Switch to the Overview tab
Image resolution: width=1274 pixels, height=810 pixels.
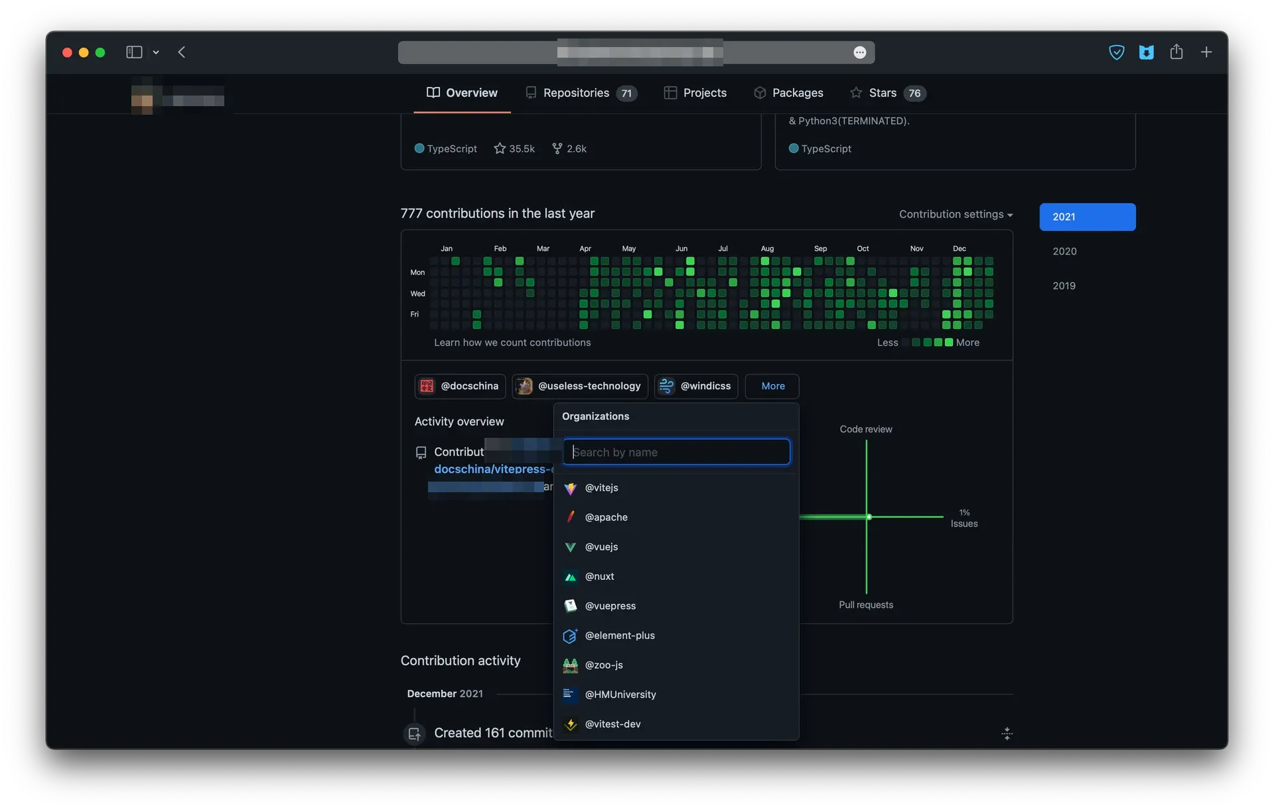tap(462, 93)
